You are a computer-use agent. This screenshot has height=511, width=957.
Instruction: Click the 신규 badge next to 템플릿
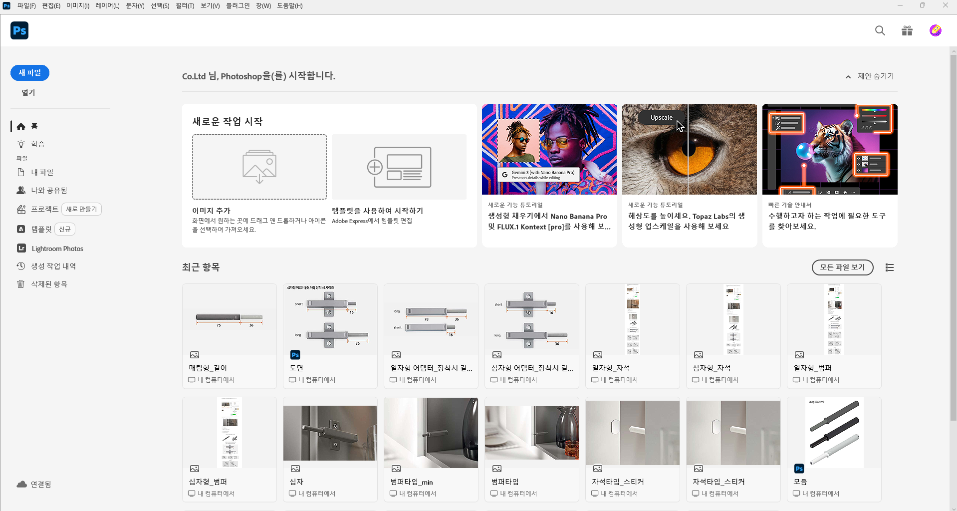(x=65, y=229)
